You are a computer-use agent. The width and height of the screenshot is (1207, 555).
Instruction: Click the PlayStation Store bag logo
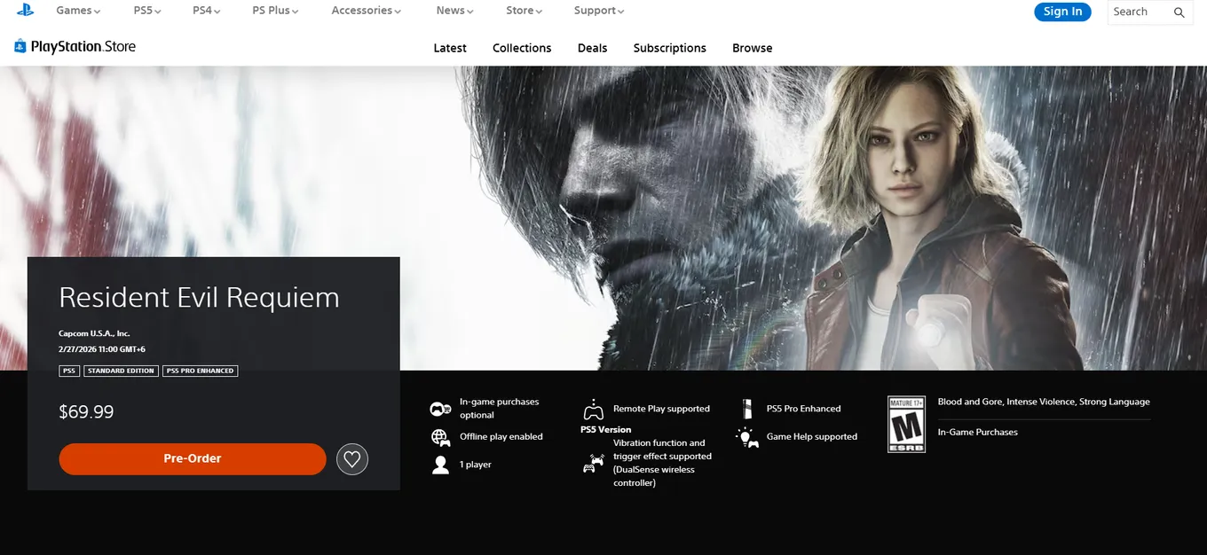coord(20,46)
